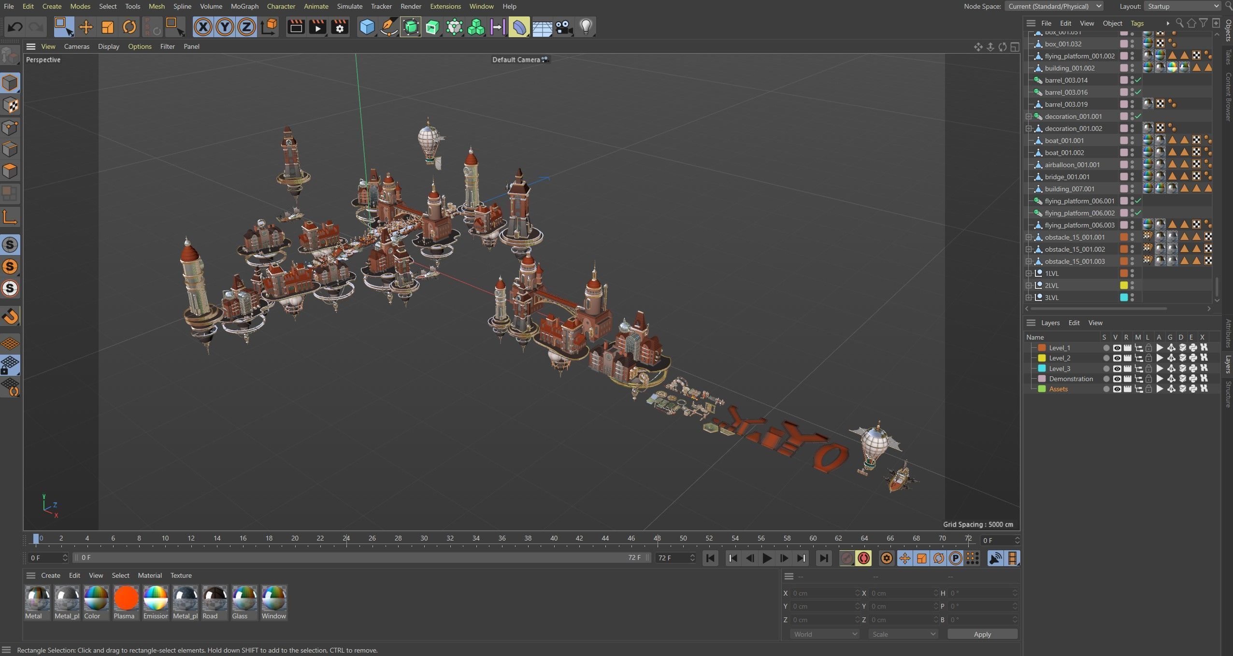This screenshot has height=656, width=1233.
Task: Select the Plasma material thumbnail
Action: tap(126, 599)
